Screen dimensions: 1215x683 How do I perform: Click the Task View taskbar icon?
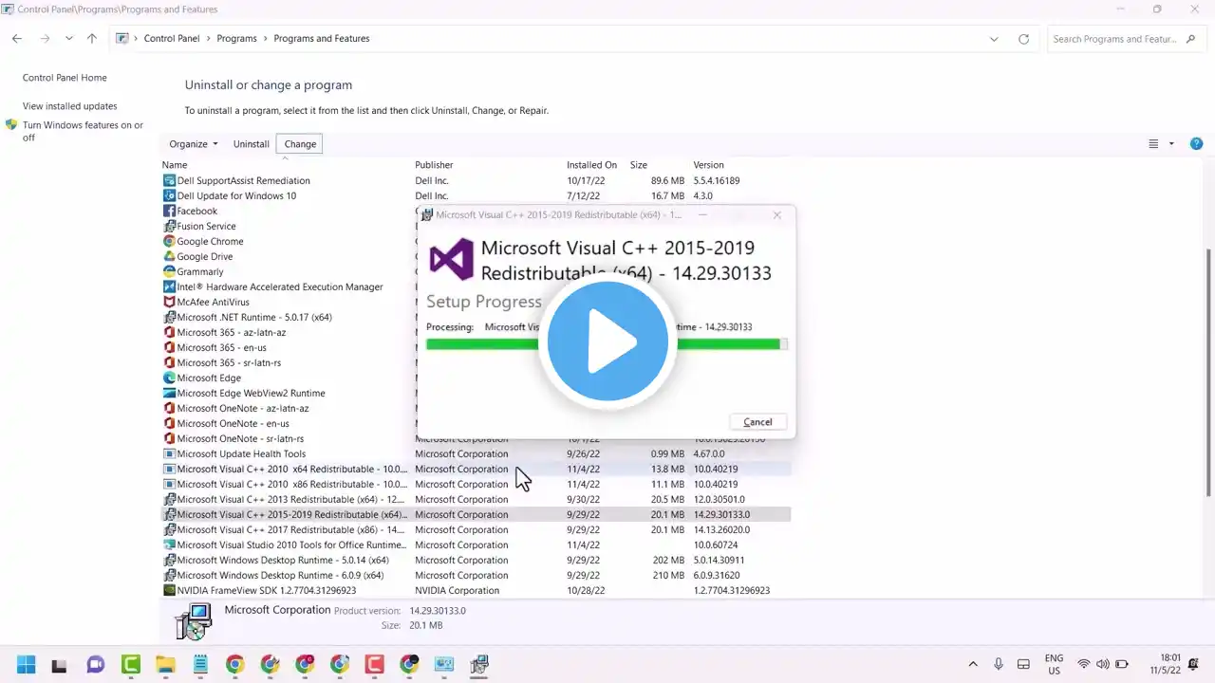60,664
